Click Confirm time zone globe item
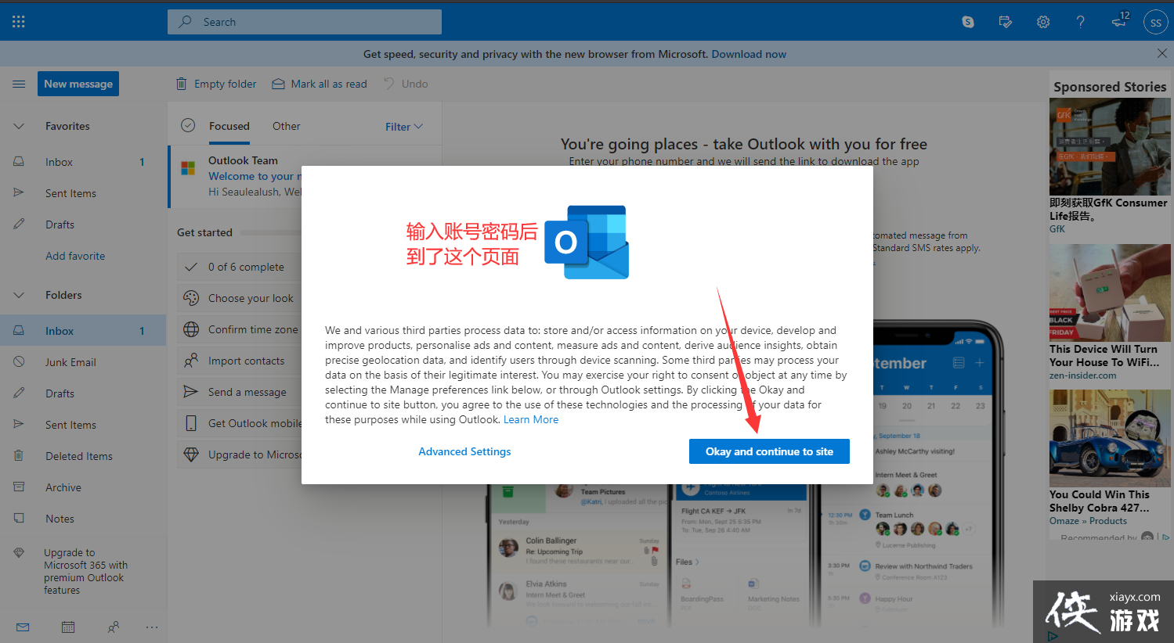Image resolution: width=1174 pixels, height=643 pixels. pos(240,329)
